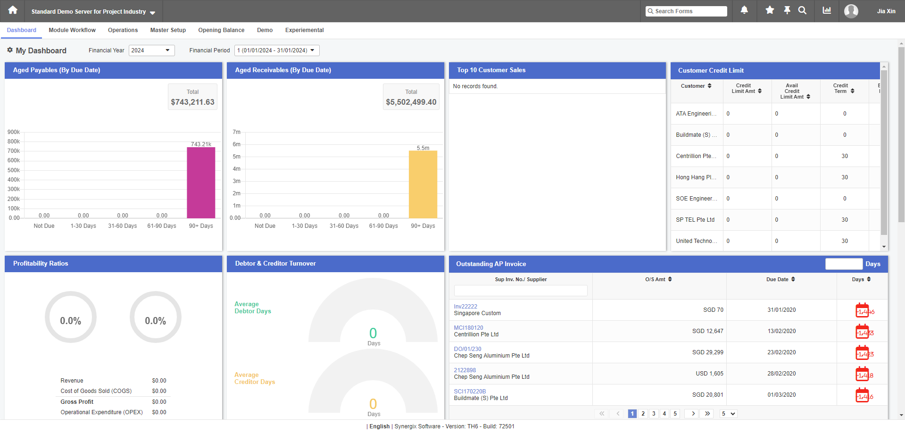This screenshot has height=434, width=905.
Task: Click the gear icon beside My Dashboard
Action: [9, 50]
